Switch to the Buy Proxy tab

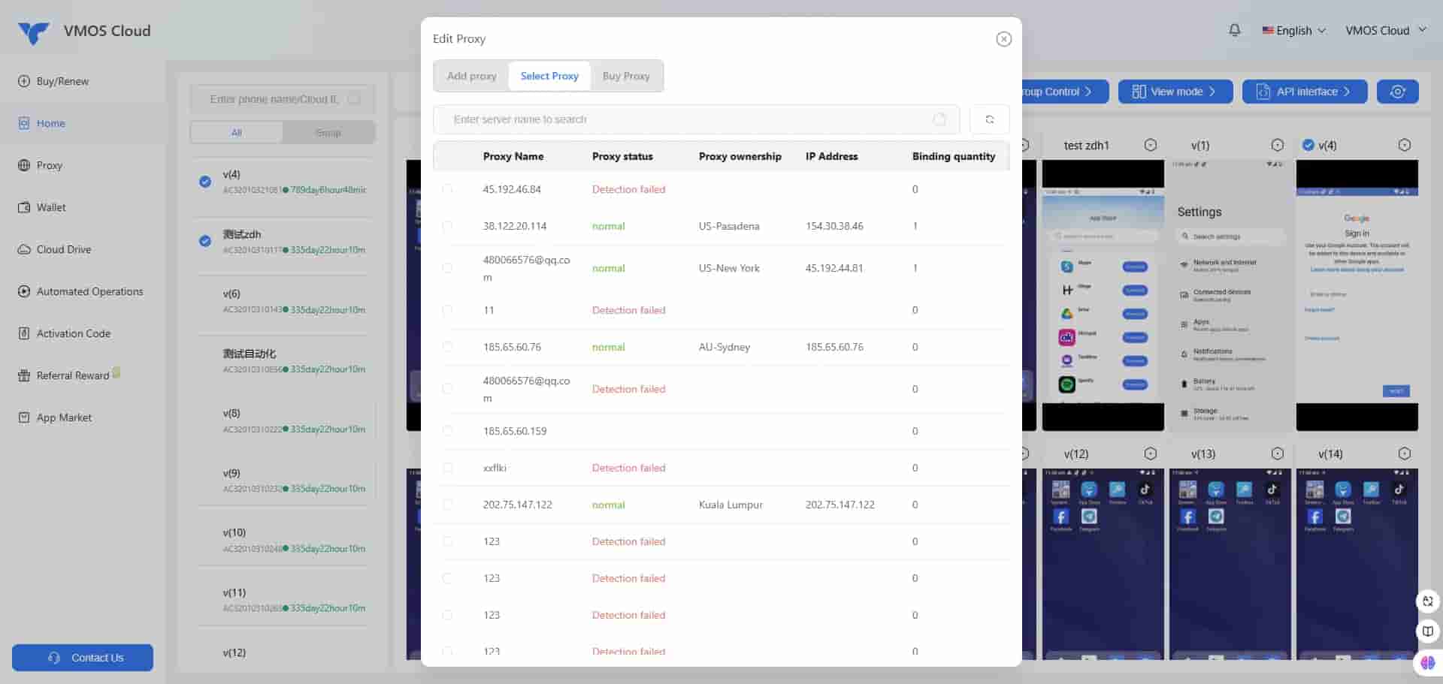point(625,76)
